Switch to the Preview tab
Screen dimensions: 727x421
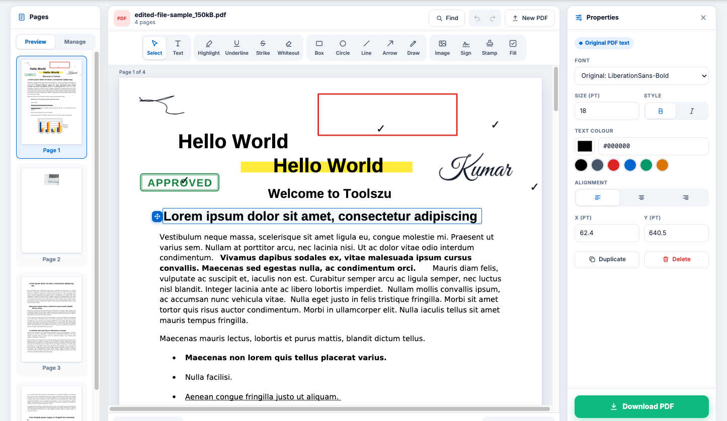(x=36, y=42)
